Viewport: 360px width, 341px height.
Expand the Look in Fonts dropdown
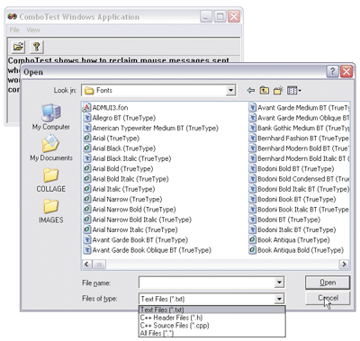(230, 90)
